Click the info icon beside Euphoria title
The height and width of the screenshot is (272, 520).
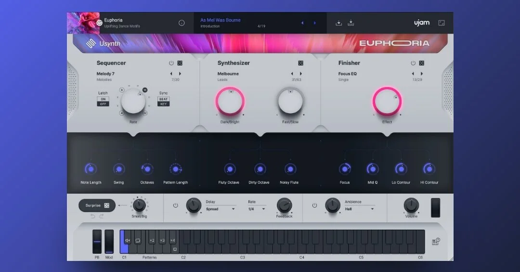[x=182, y=23]
